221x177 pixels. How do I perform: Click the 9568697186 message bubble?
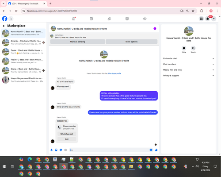click(x=62, y=121)
